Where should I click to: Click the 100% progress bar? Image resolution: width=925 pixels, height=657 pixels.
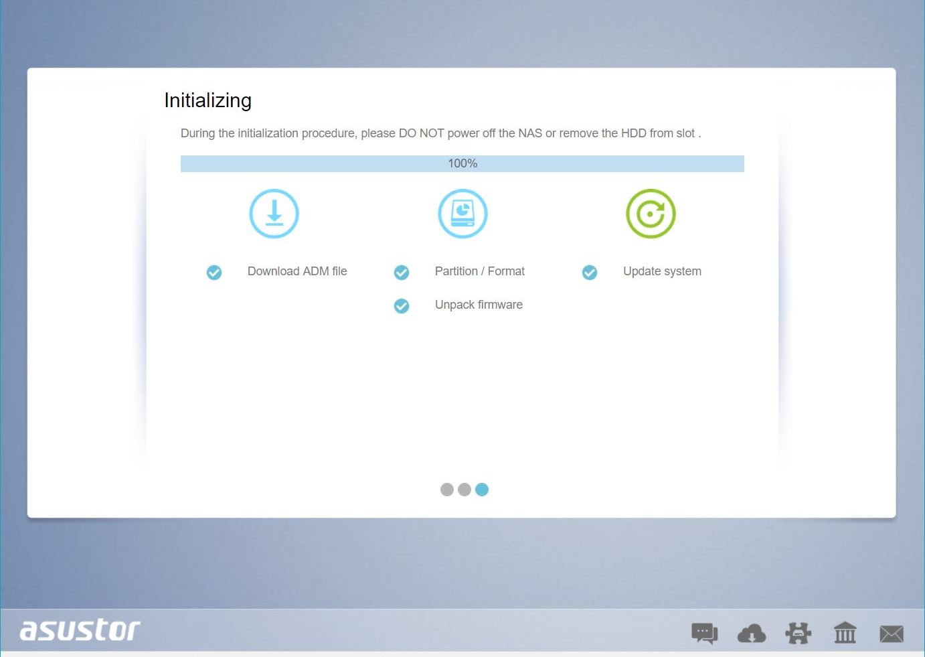click(462, 163)
